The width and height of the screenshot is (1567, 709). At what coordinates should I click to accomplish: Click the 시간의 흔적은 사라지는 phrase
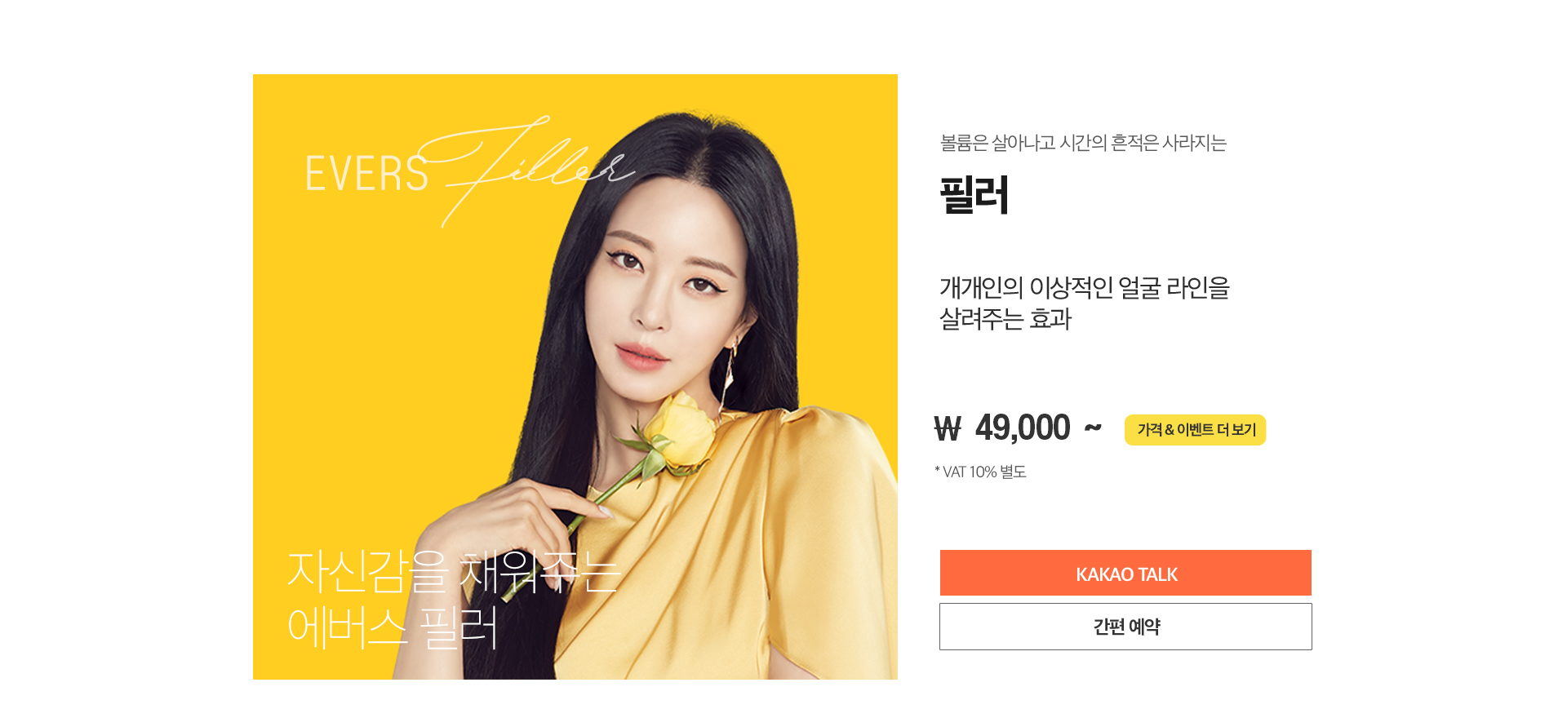(x=1143, y=143)
